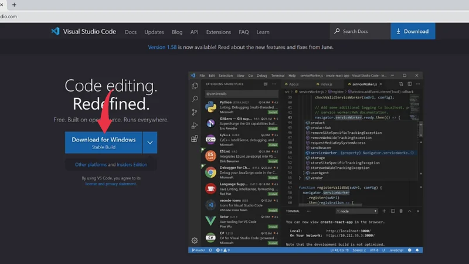Go to the Extensions navigation item
Image resolution: width=469 pixels, height=264 pixels.
pos(219,32)
